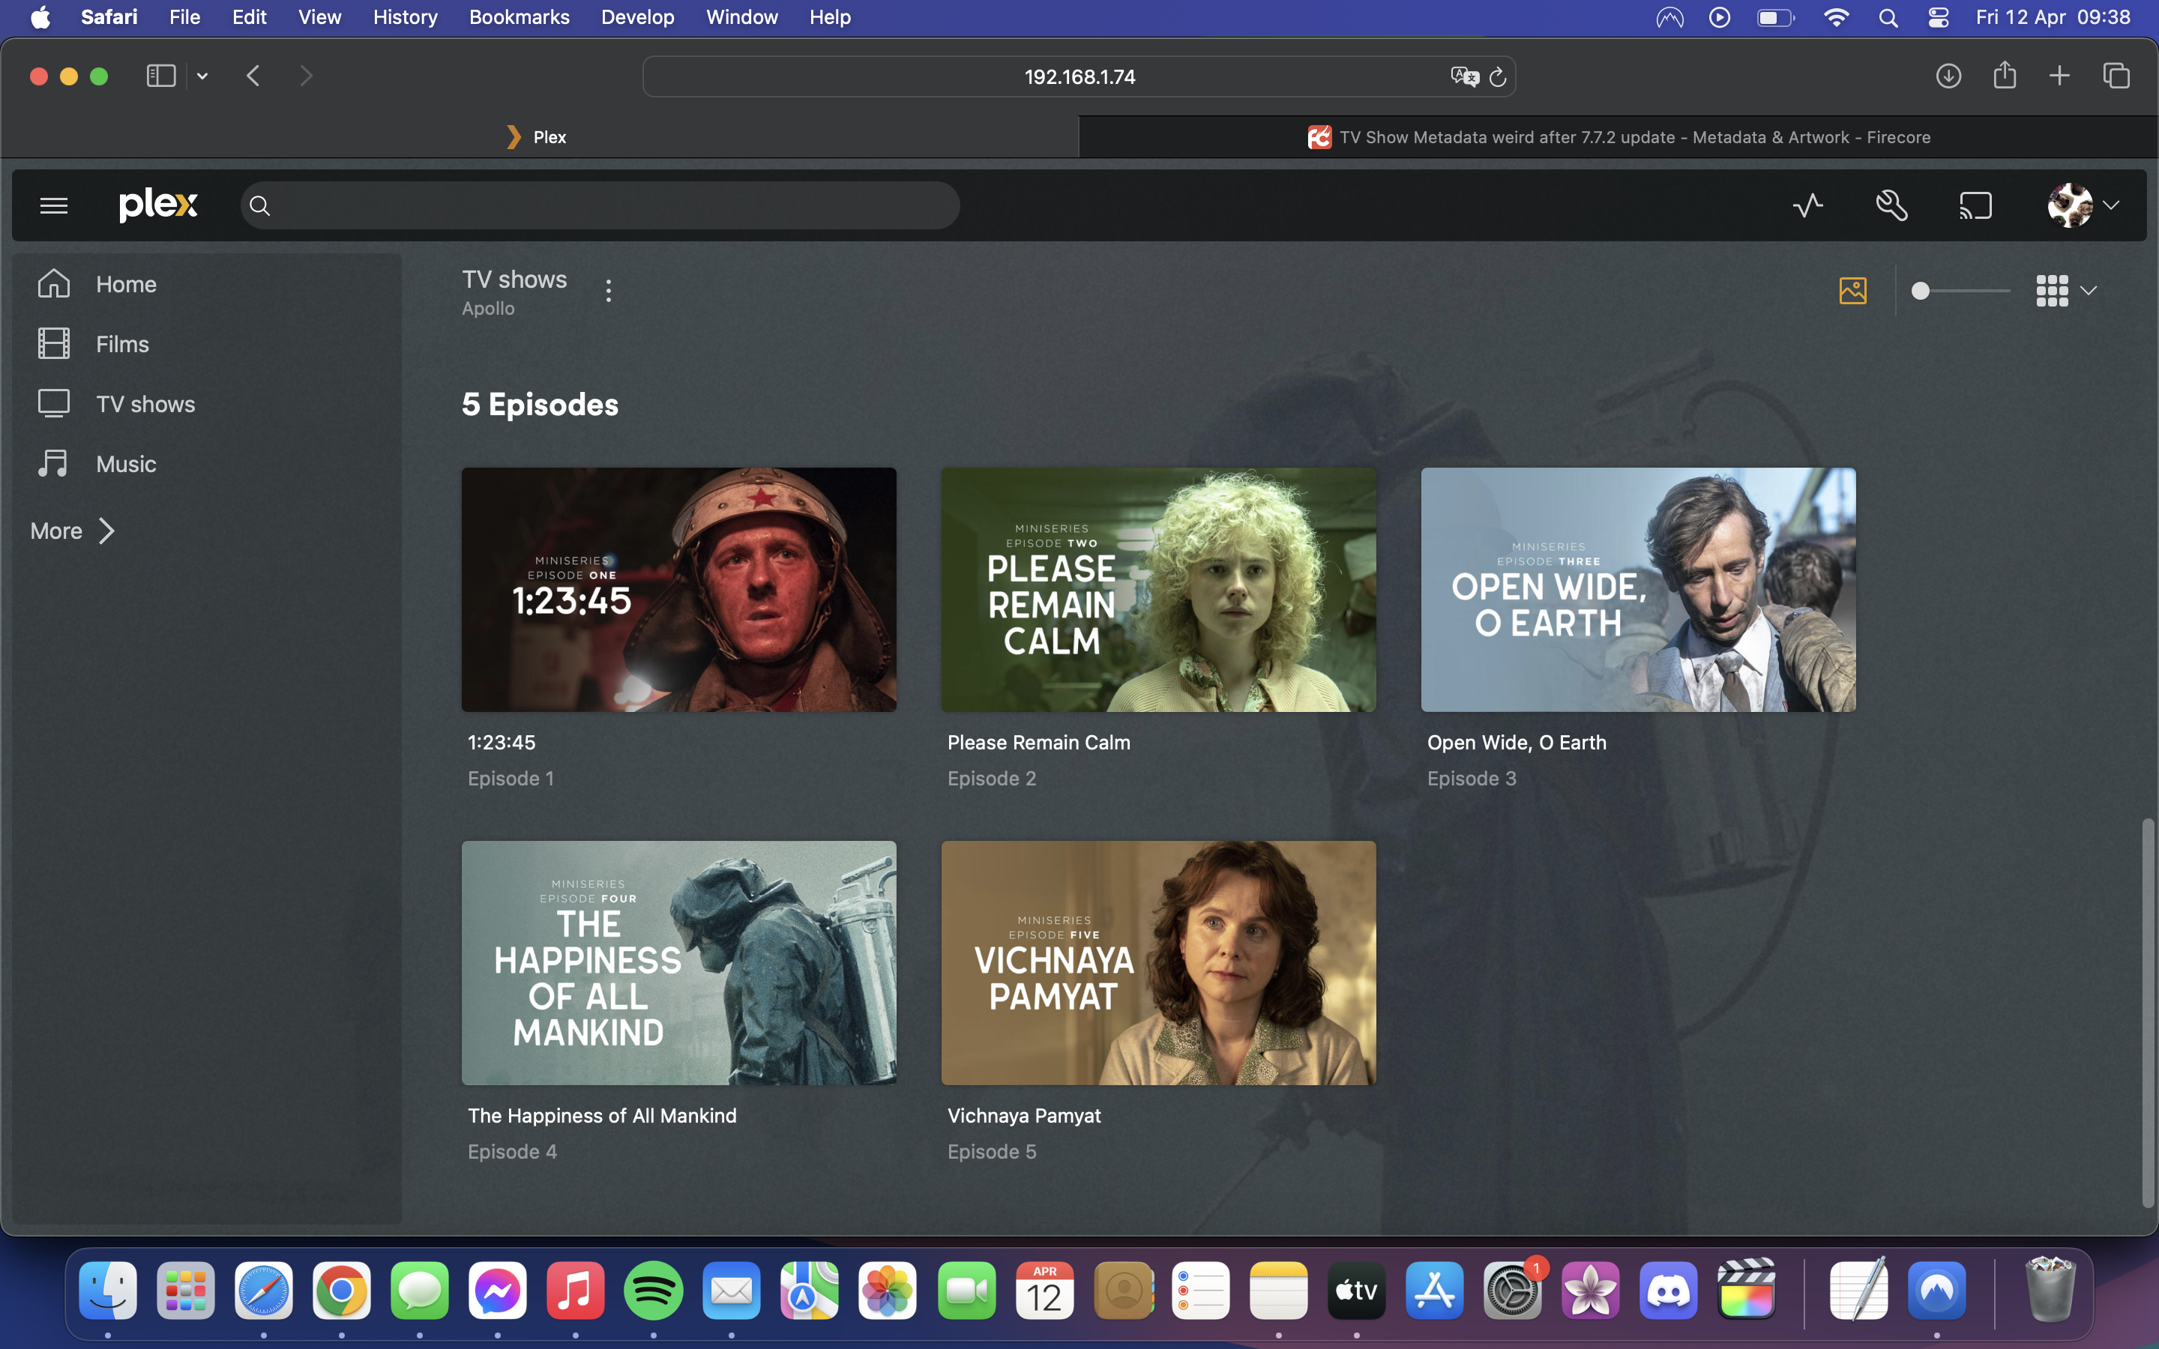Screen dimensions: 2159x1349
Task: Open Plex settings wrench icon
Action: [x=1891, y=206]
